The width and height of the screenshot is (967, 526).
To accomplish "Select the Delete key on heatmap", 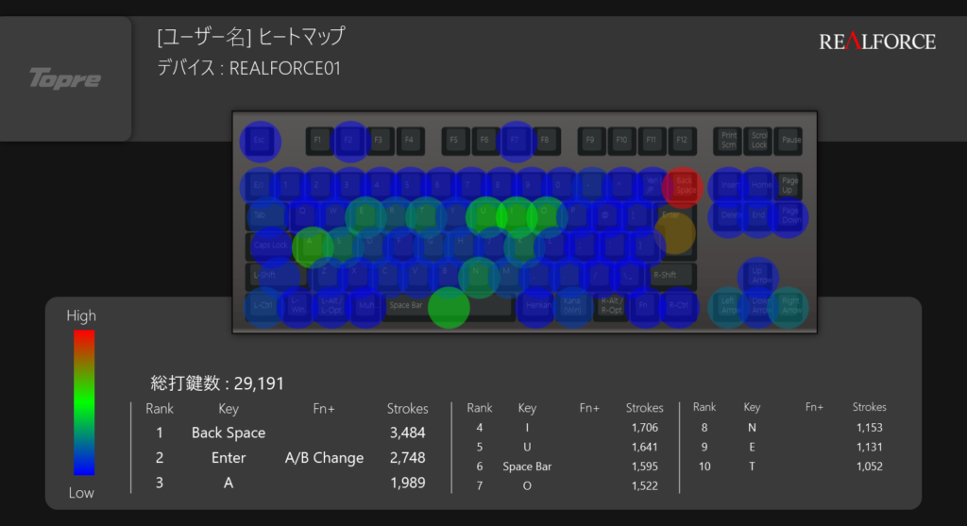I will (x=729, y=216).
